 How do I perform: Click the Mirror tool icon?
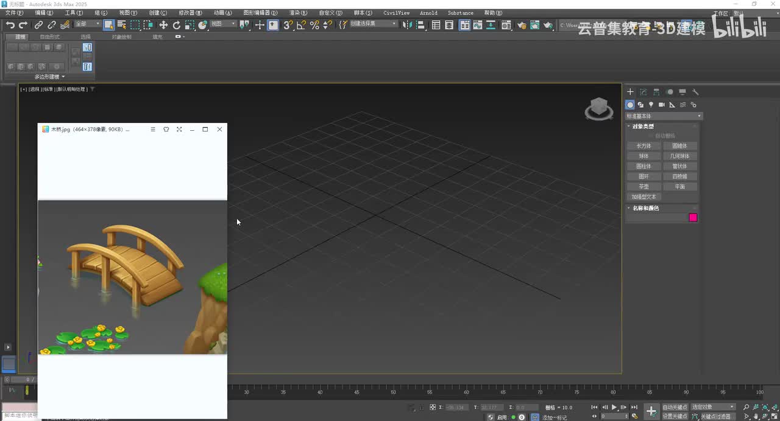408,25
